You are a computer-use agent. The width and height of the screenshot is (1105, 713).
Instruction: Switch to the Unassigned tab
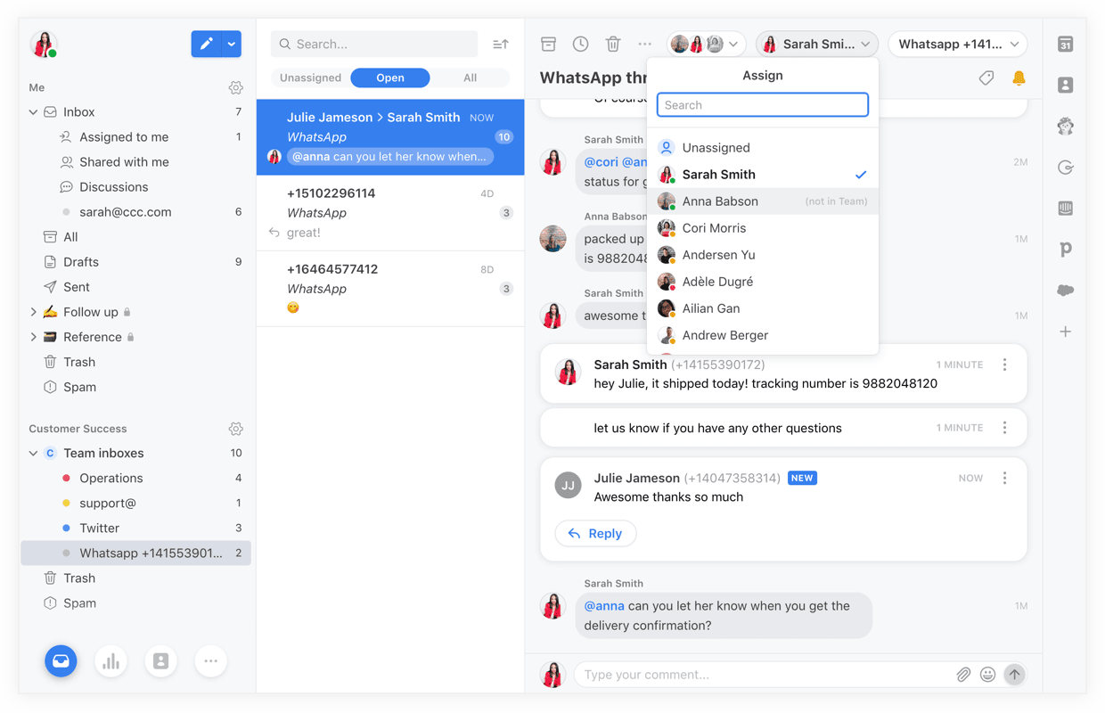(310, 78)
